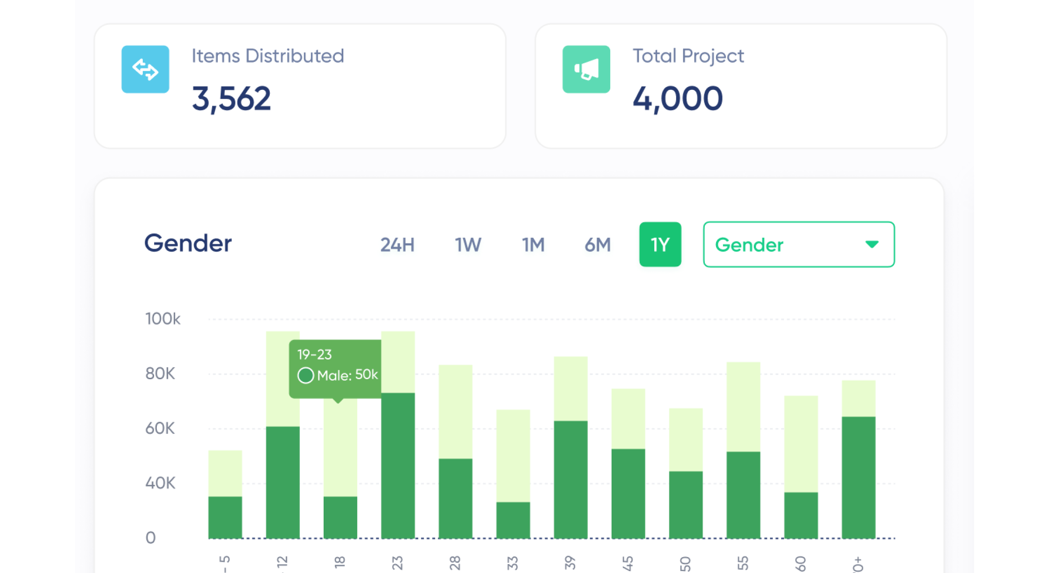Click the 19-23 Male: 50k tooltip
The image size is (1049, 573).
click(335, 369)
